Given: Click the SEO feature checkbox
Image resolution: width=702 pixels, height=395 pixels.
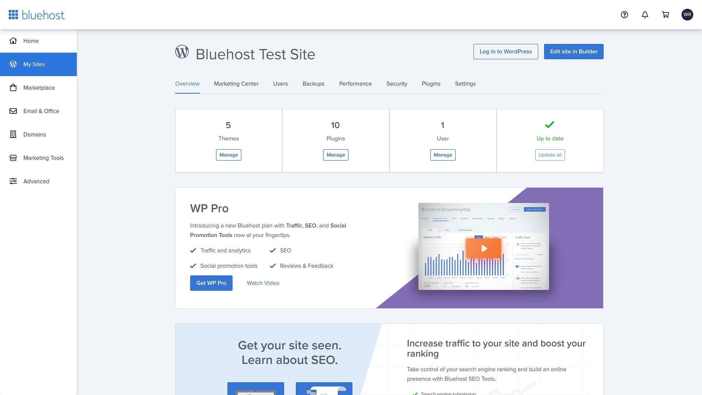Looking at the screenshot, I should (x=273, y=250).
